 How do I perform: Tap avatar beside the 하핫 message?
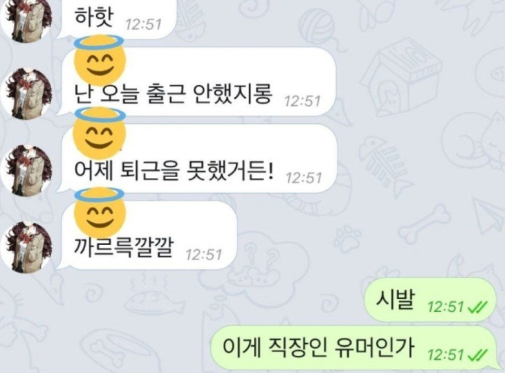coord(26,19)
